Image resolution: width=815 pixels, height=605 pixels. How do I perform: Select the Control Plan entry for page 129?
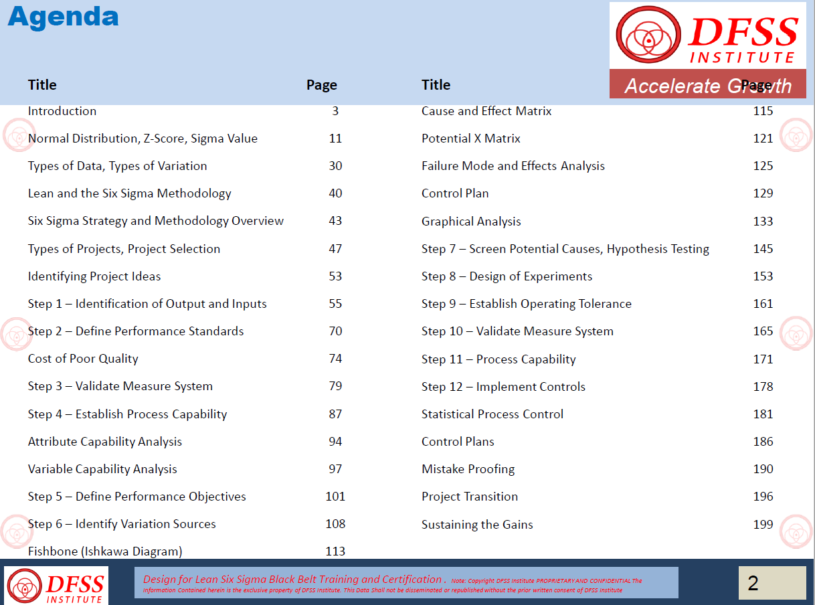click(x=455, y=193)
